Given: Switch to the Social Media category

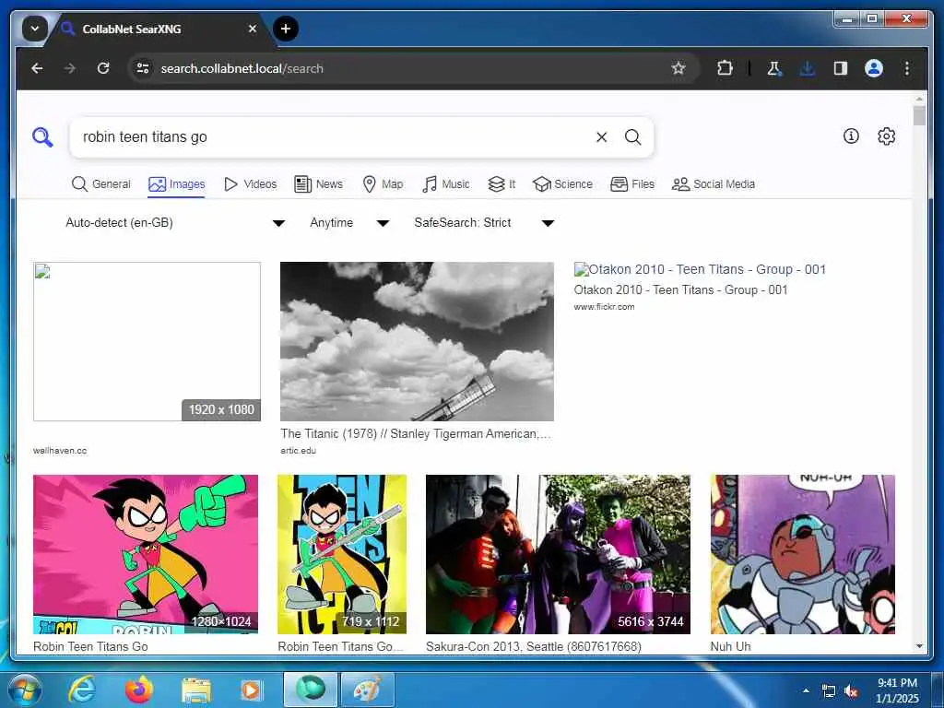Looking at the screenshot, I should tap(714, 184).
